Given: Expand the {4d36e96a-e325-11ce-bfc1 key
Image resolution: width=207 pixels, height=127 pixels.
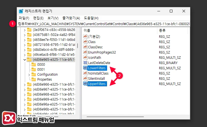Looking at the screenshot, I should pyautogui.click(x=25, y=105).
